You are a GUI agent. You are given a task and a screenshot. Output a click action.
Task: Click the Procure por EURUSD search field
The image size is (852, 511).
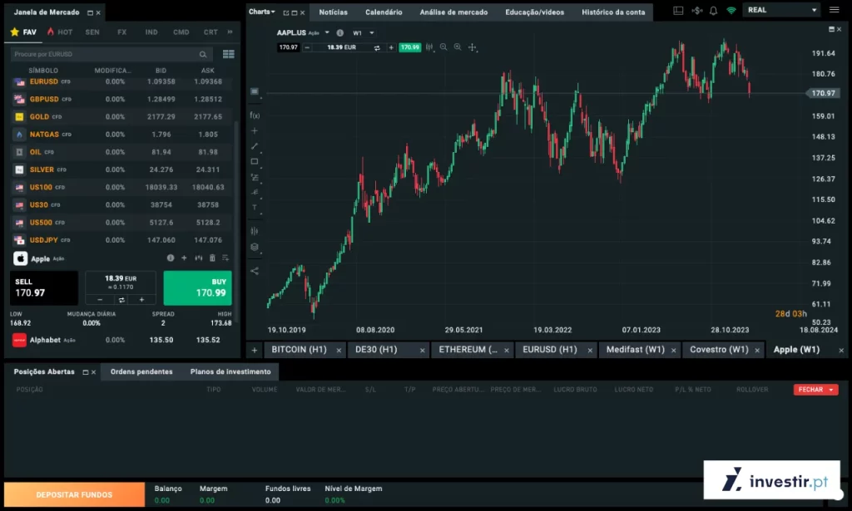point(104,54)
